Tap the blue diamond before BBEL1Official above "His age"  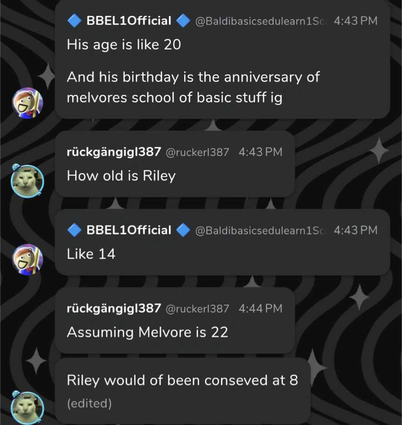[74, 21]
